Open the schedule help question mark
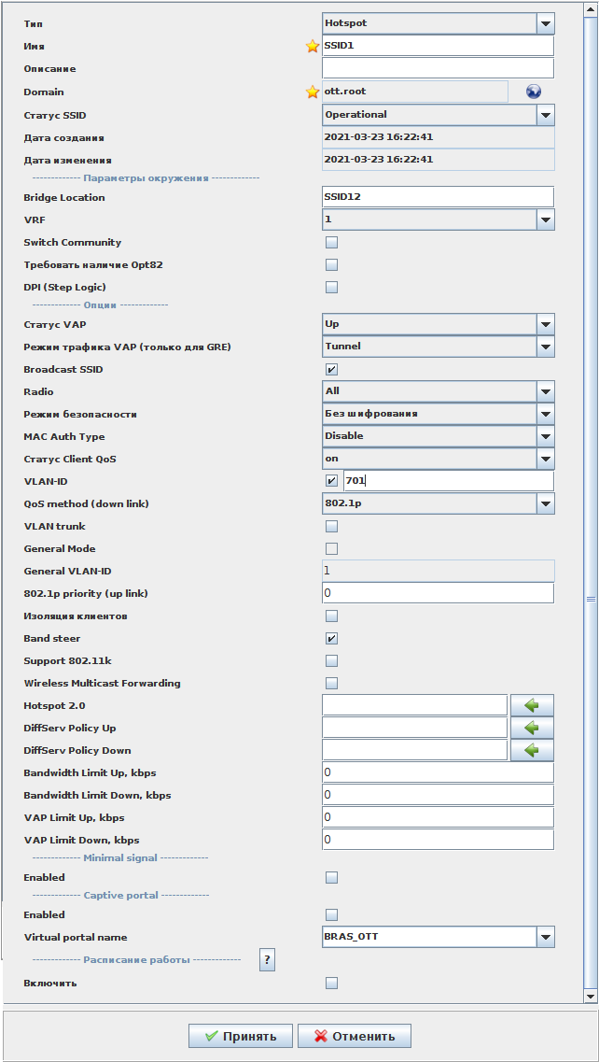The width and height of the screenshot is (599, 1062). (x=267, y=959)
